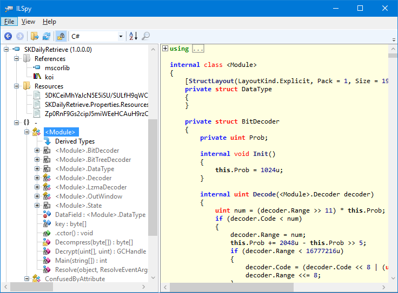
Task: Expand the <Module>.DataType node
Action: (x=37, y=169)
